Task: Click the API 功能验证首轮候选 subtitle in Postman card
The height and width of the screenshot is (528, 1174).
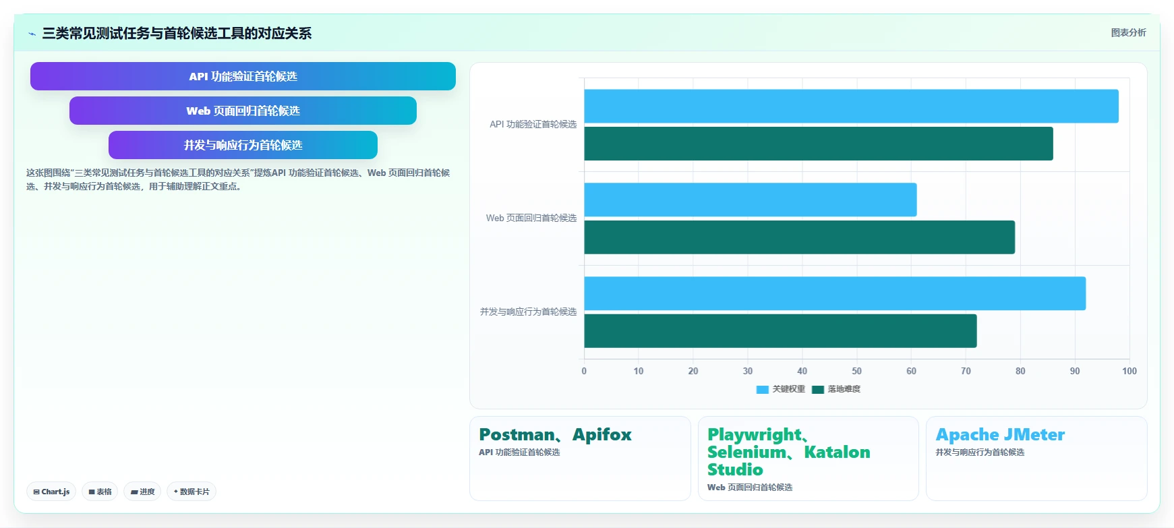Action: point(519,452)
